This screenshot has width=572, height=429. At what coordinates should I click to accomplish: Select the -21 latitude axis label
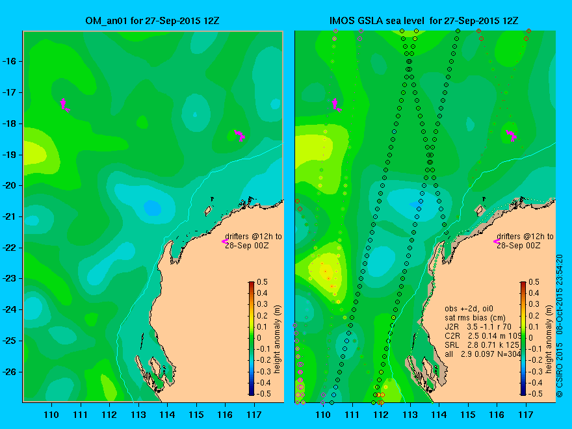click(x=10, y=216)
